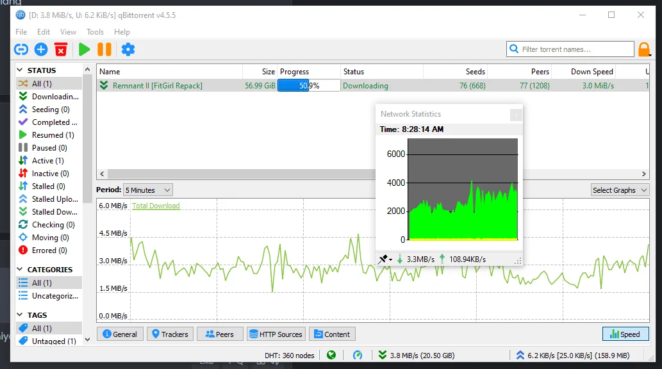Click the Total Download graph legend link
The image size is (662, 369).
(156, 206)
